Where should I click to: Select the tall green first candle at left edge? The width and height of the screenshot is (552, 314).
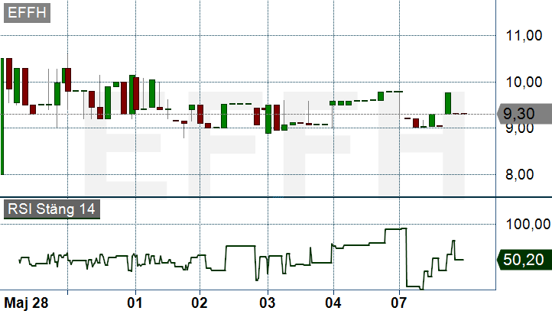click(x=2, y=116)
